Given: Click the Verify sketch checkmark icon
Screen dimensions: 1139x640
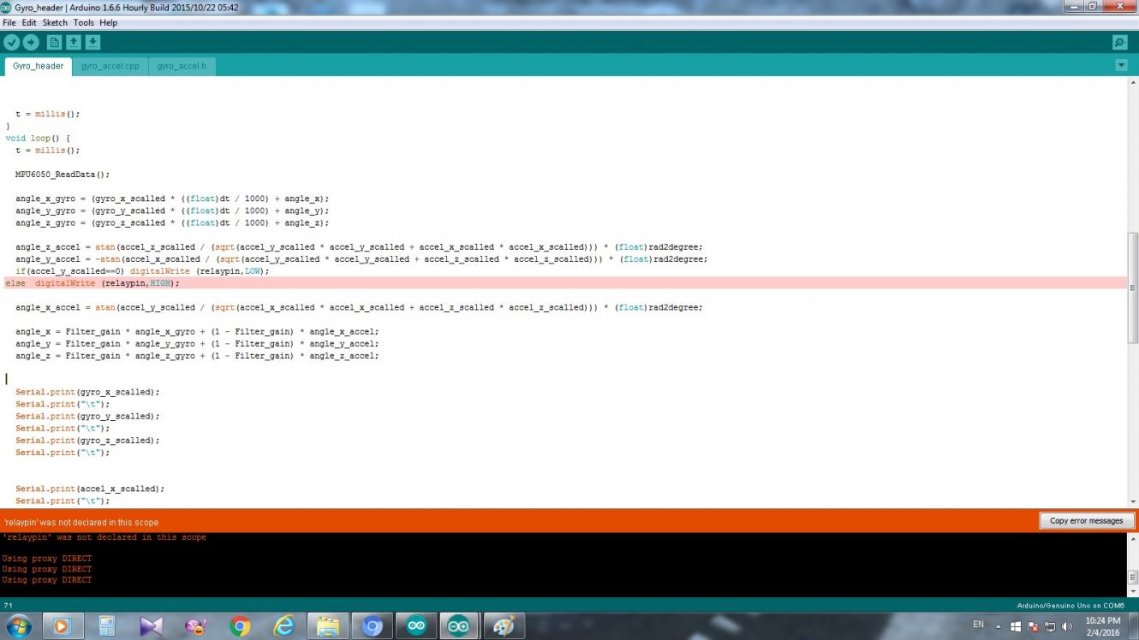Looking at the screenshot, I should [11, 42].
